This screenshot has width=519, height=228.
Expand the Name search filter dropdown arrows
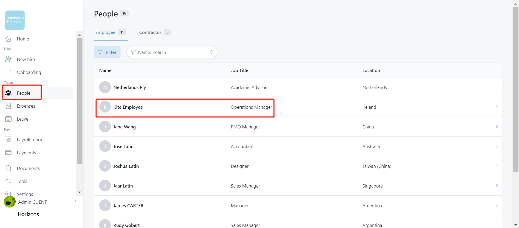coord(211,52)
